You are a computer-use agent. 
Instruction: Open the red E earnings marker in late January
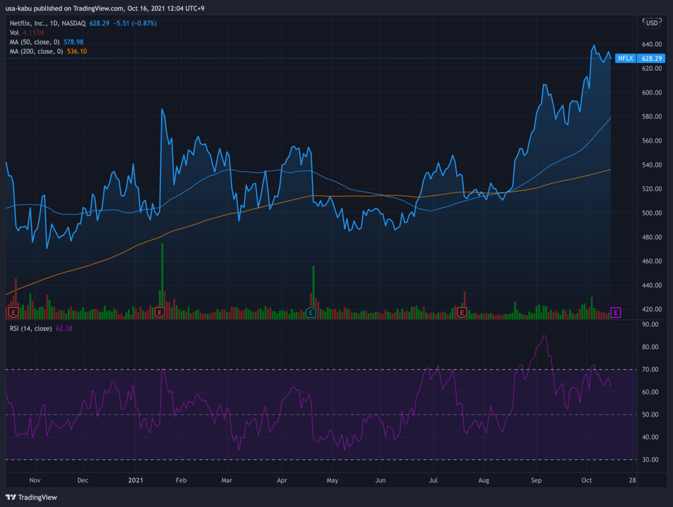[159, 312]
